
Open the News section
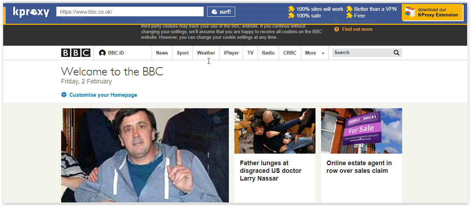(162, 53)
